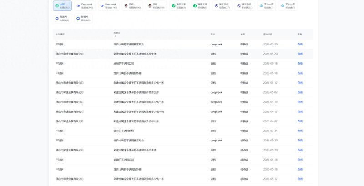This screenshot has width=364, height=186.
Task: Select the 通义千问 电脑端 tab
Action: click(x=222, y=6)
